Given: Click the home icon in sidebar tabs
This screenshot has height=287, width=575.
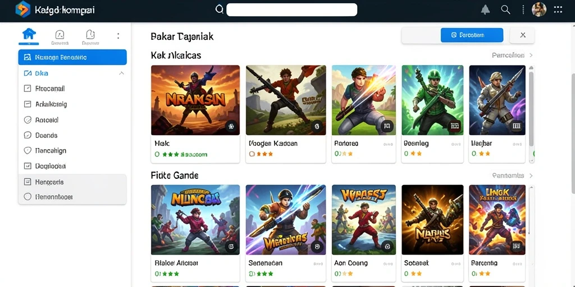Looking at the screenshot, I should (29, 34).
